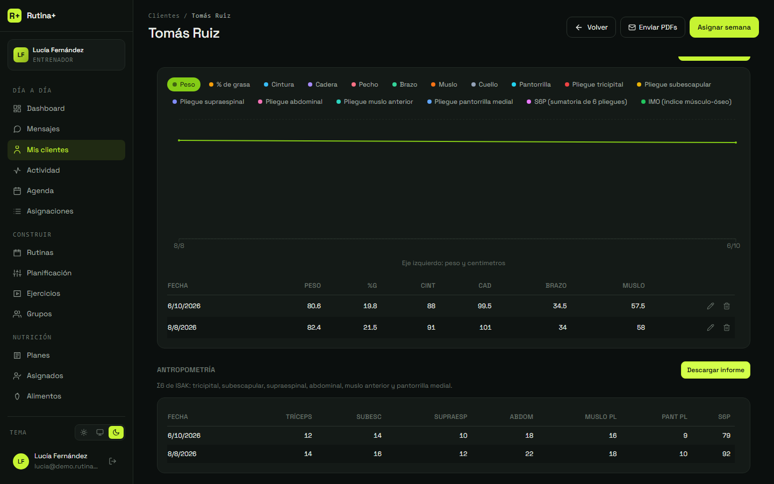Enable dark theme moon toggle
Screen dimensions: 774x484
pyautogui.click(x=116, y=432)
